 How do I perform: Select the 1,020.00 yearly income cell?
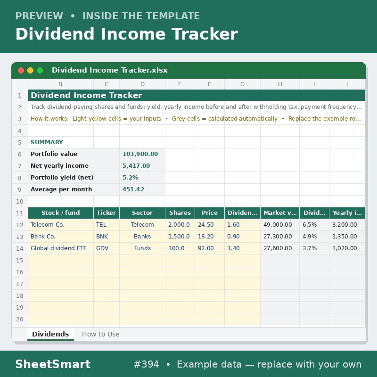coord(347,248)
